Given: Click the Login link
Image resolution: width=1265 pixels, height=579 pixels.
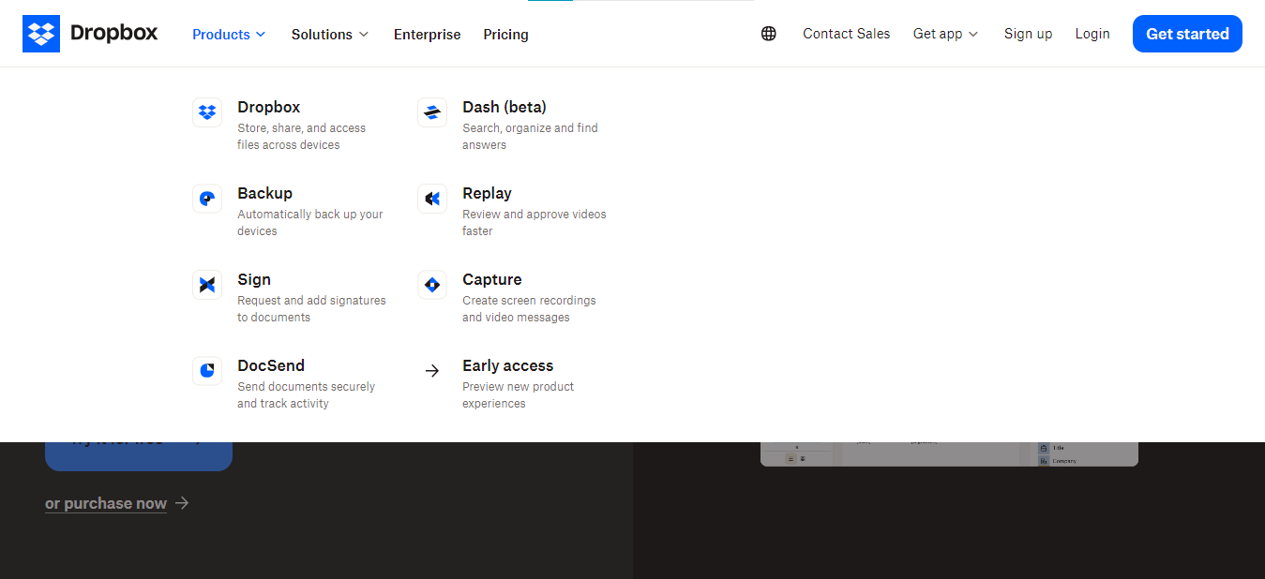Looking at the screenshot, I should [x=1092, y=34].
